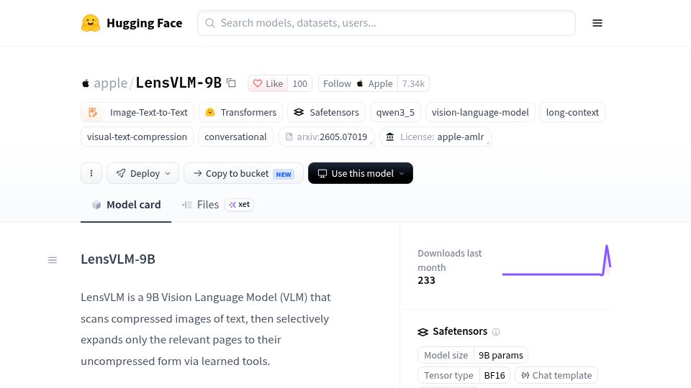Viewport: 691px width, 388px height.
Task: Click the NEW badge on Copy to bucket
Action: pyautogui.click(x=284, y=174)
